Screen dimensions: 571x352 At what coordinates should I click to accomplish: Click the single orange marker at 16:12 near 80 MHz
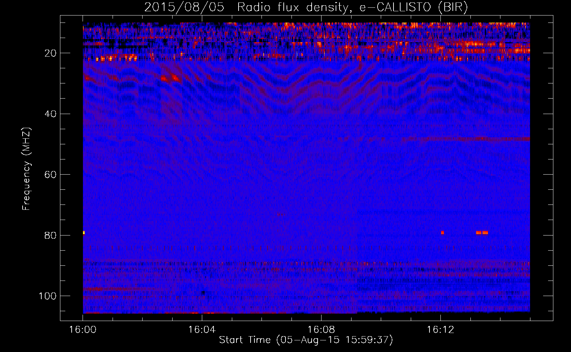(x=442, y=233)
